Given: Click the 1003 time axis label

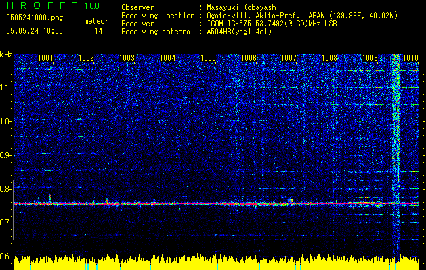Looking at the screenshot, I should pos(127,57).
